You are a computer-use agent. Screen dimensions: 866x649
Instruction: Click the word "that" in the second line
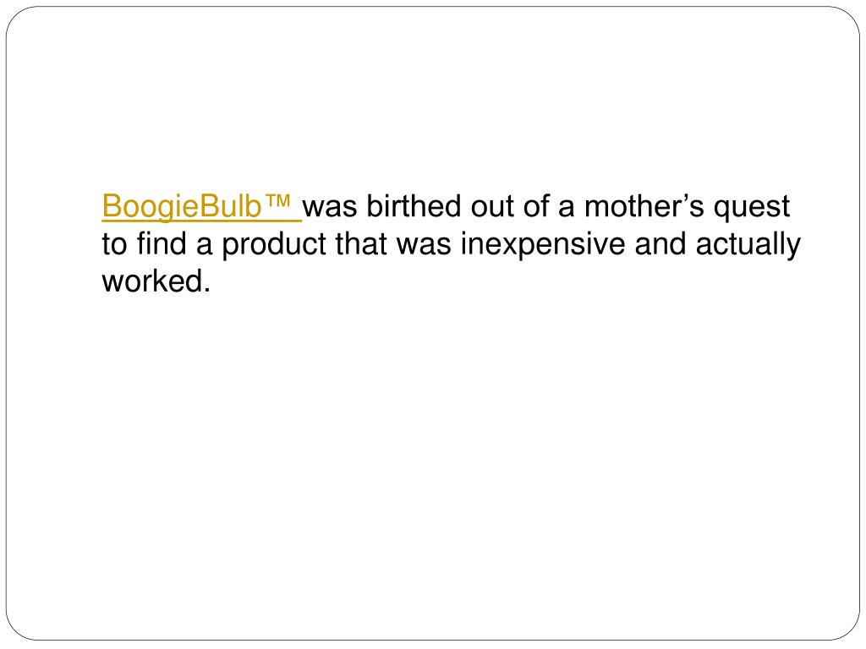[361, 243]
